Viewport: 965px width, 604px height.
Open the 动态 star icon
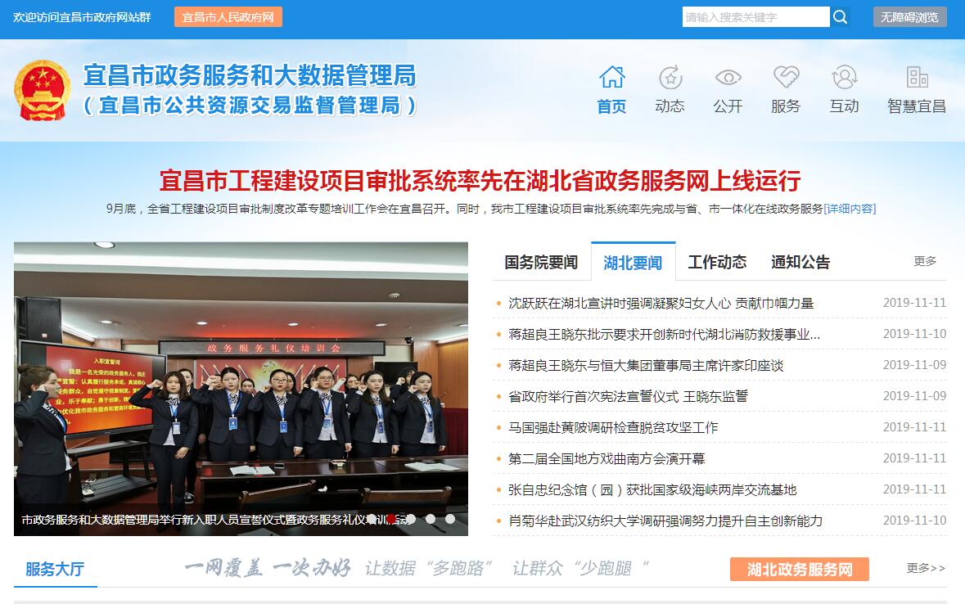670,77
